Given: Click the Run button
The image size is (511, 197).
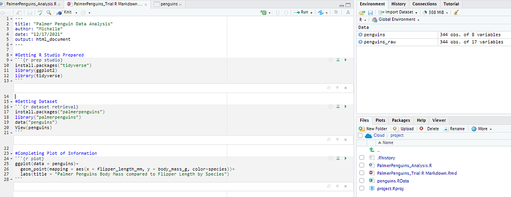Looking at the screenshot, I should [x=301, y=12].
